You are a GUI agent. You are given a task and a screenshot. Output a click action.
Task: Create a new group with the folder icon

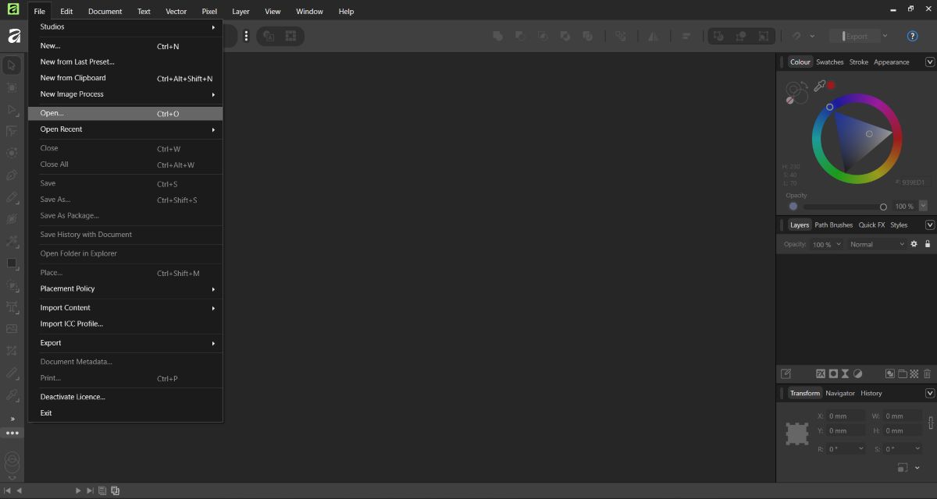(x=903, y=373)
